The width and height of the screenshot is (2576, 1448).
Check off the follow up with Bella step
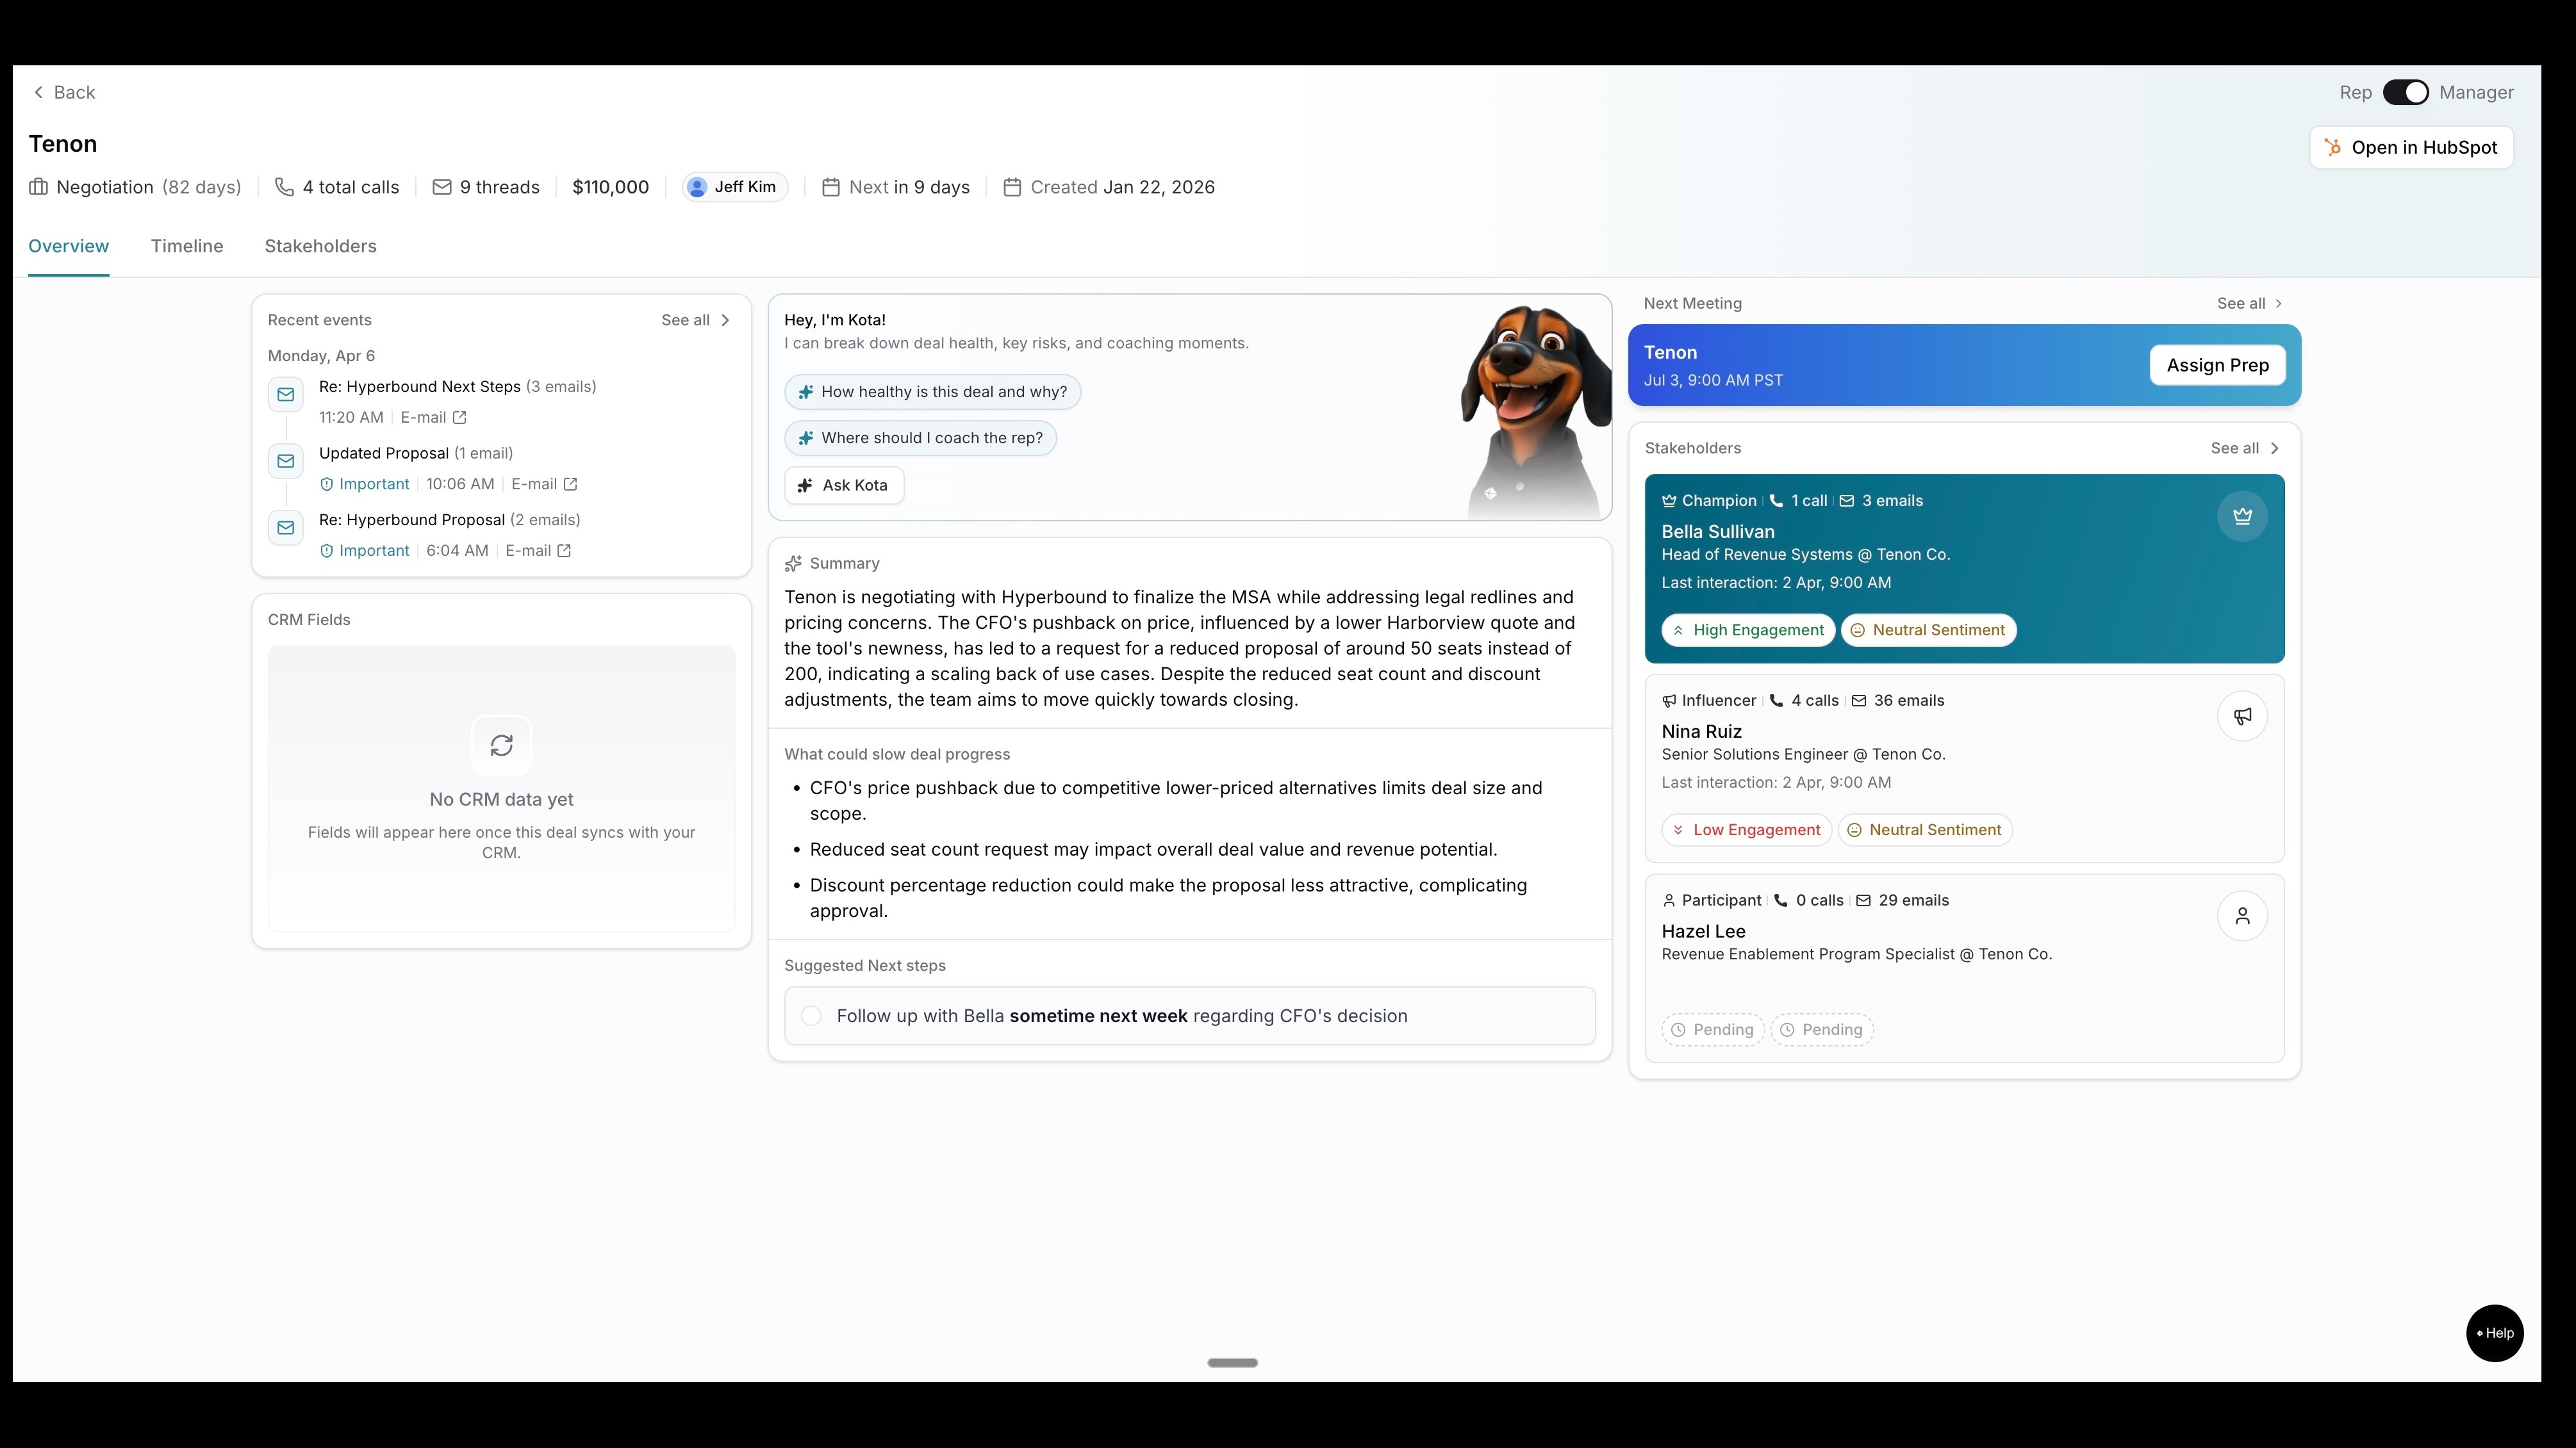point(812,1016)
